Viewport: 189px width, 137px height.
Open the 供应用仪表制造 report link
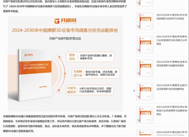[x=172, y=110]
